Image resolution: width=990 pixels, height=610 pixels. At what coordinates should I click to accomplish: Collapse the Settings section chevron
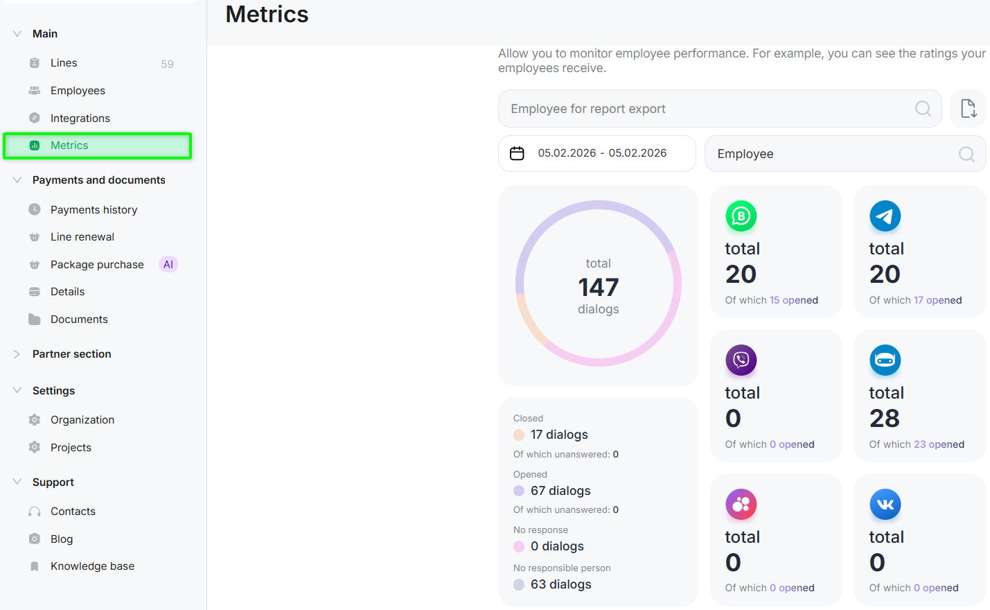pyautogui.click(x=17, y=390)
